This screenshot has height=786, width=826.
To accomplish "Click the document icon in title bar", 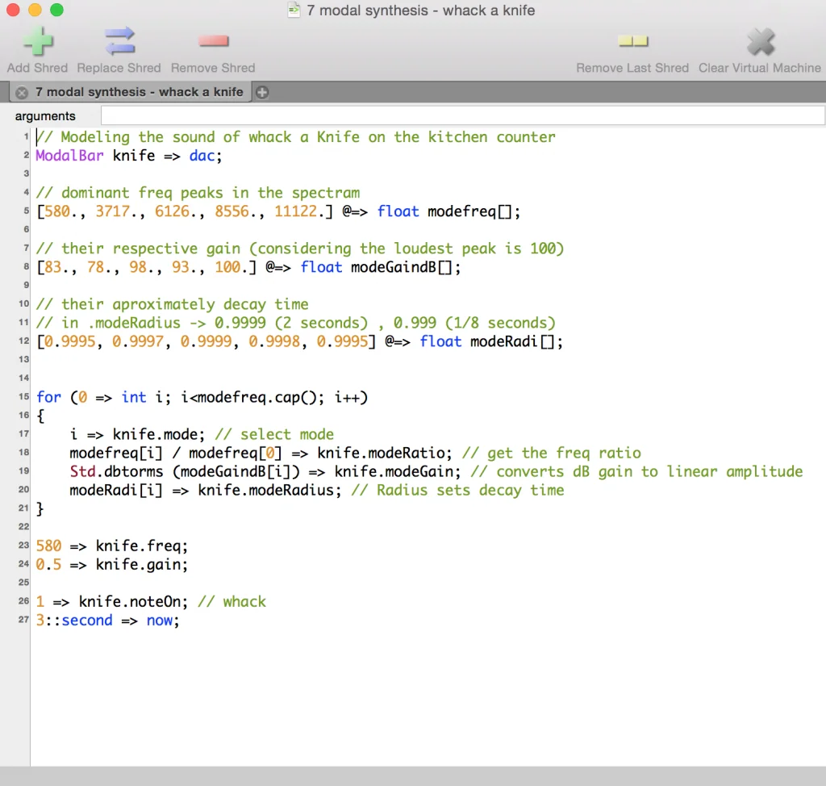I will [x=294, y=10].
